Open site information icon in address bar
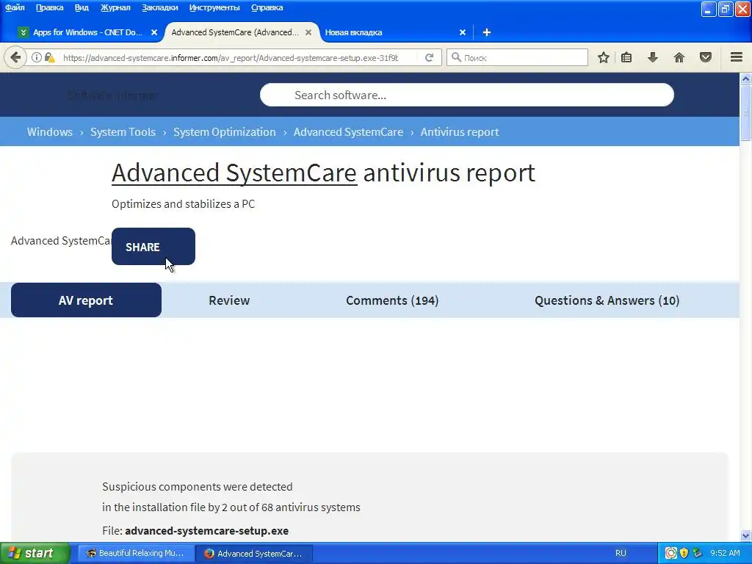The width and height of the screenshot is (752, 564). tap(37, 57)
